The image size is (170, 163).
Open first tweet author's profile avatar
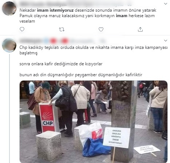9,8
